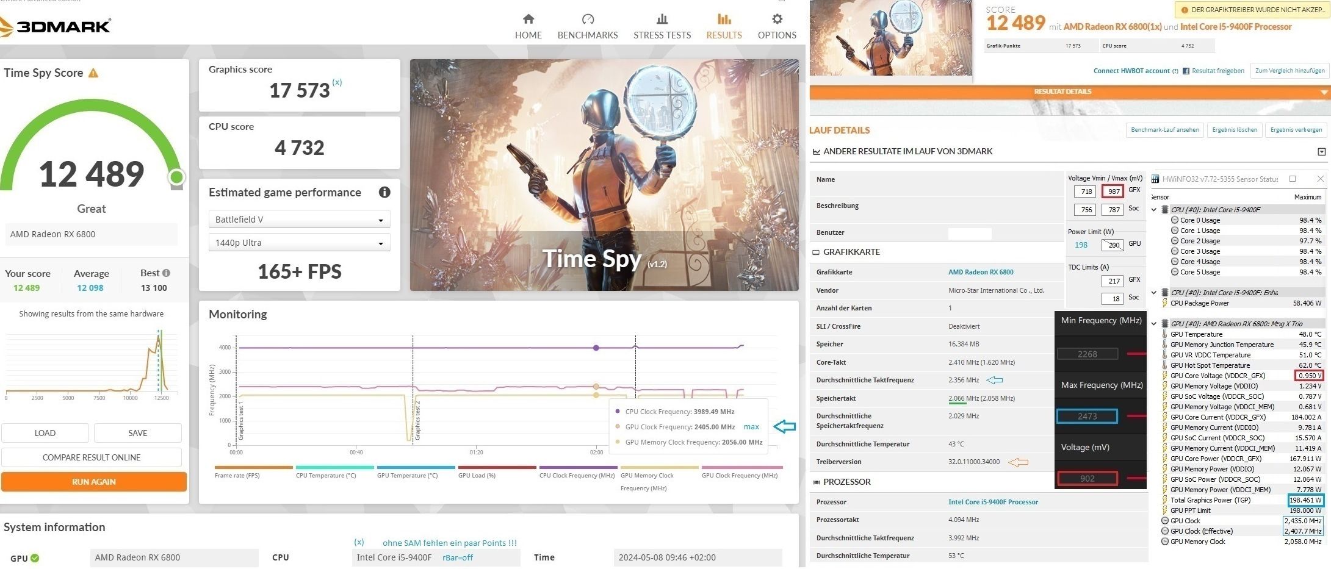Click the Facebook icon beside Resultat freigeben

click(x=1186, y=71)
